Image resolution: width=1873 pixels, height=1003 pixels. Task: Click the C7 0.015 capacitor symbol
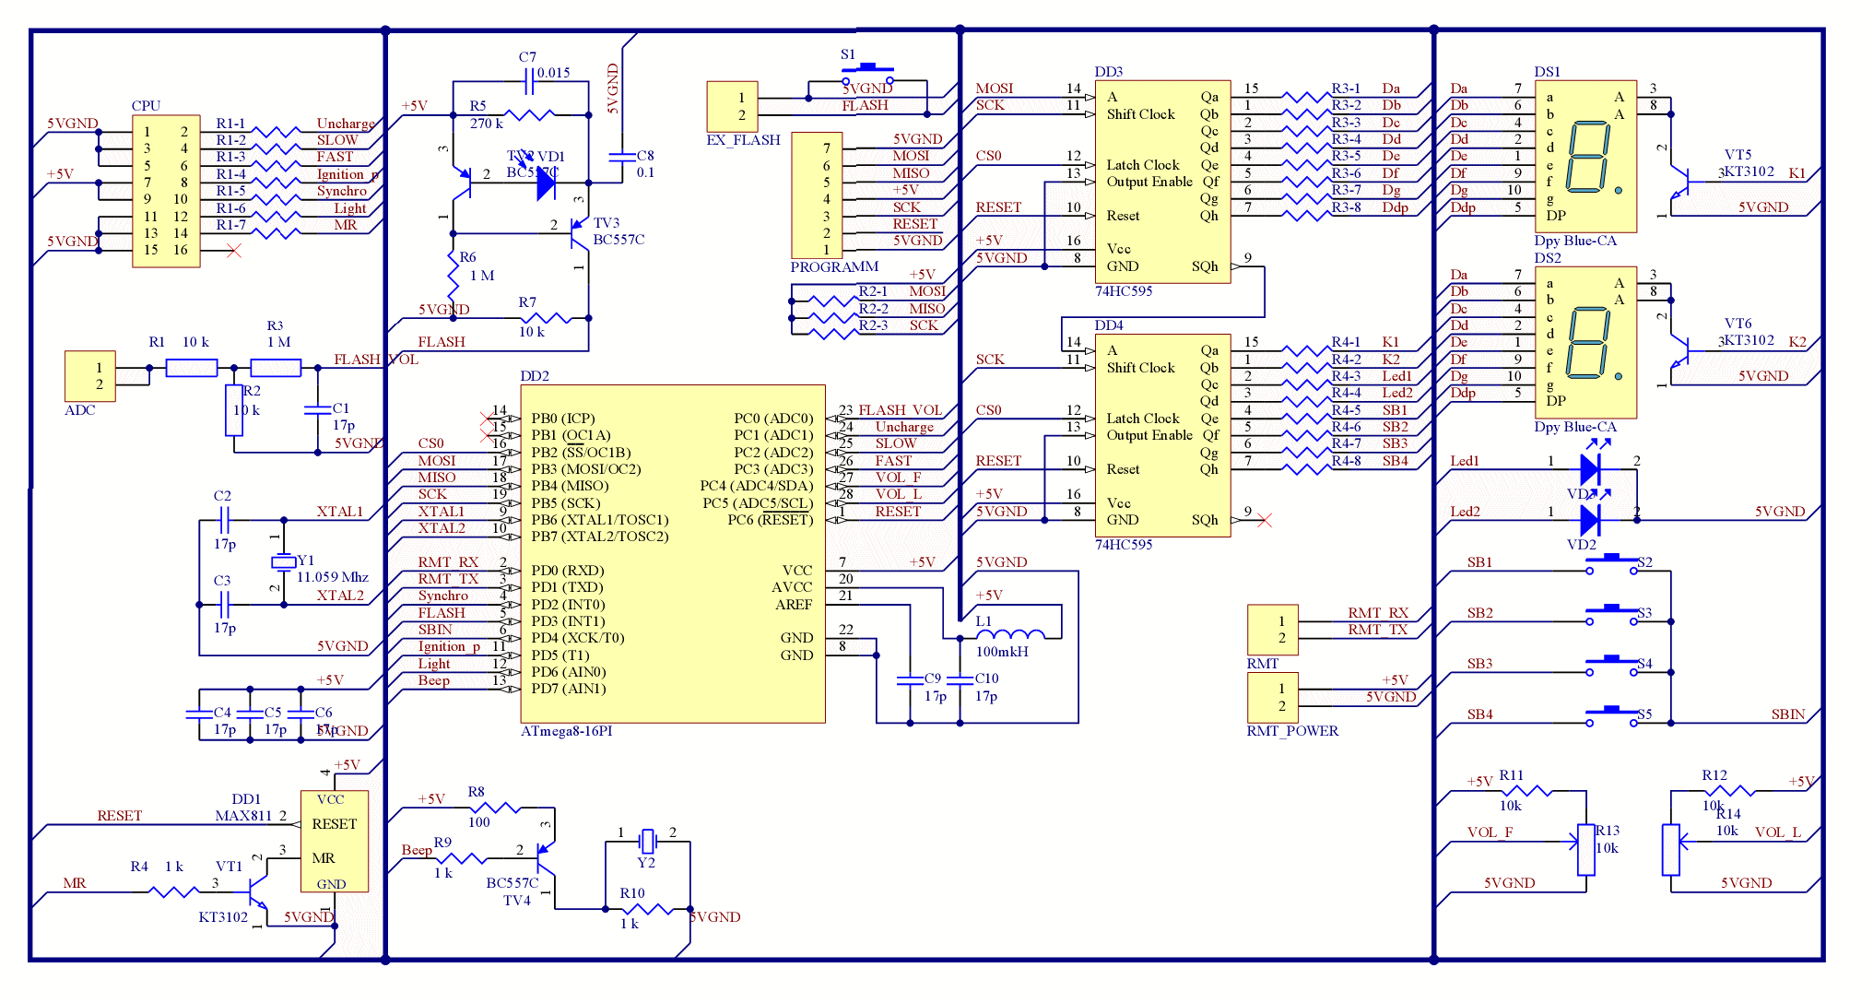click(528, 83)
